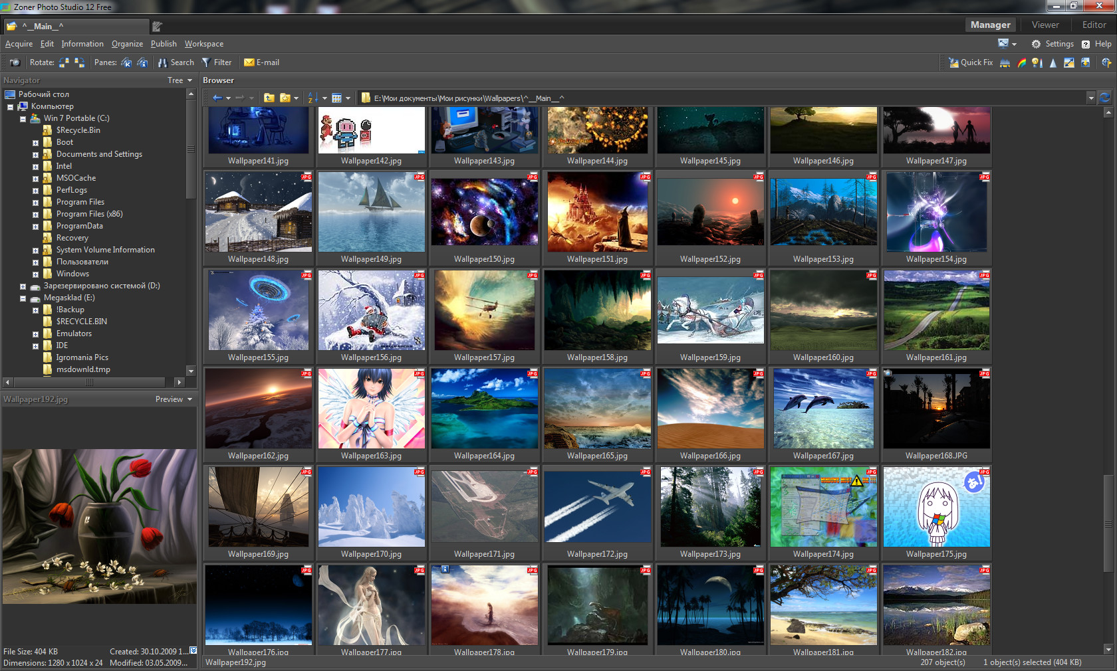Image resolution: width=1117 pixels, height=671 pixels.
Task: Open Quick Fix enhancement tool
Action: point(971,62)
